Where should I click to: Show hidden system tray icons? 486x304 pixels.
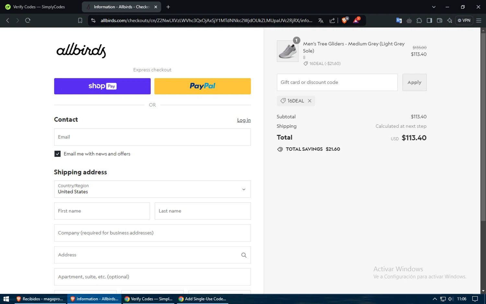[x=435, y=299]
